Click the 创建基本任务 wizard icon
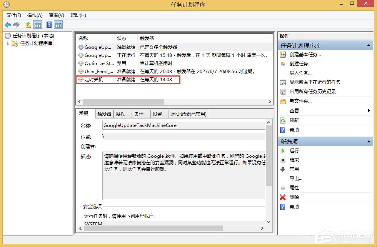 [284, 55]
